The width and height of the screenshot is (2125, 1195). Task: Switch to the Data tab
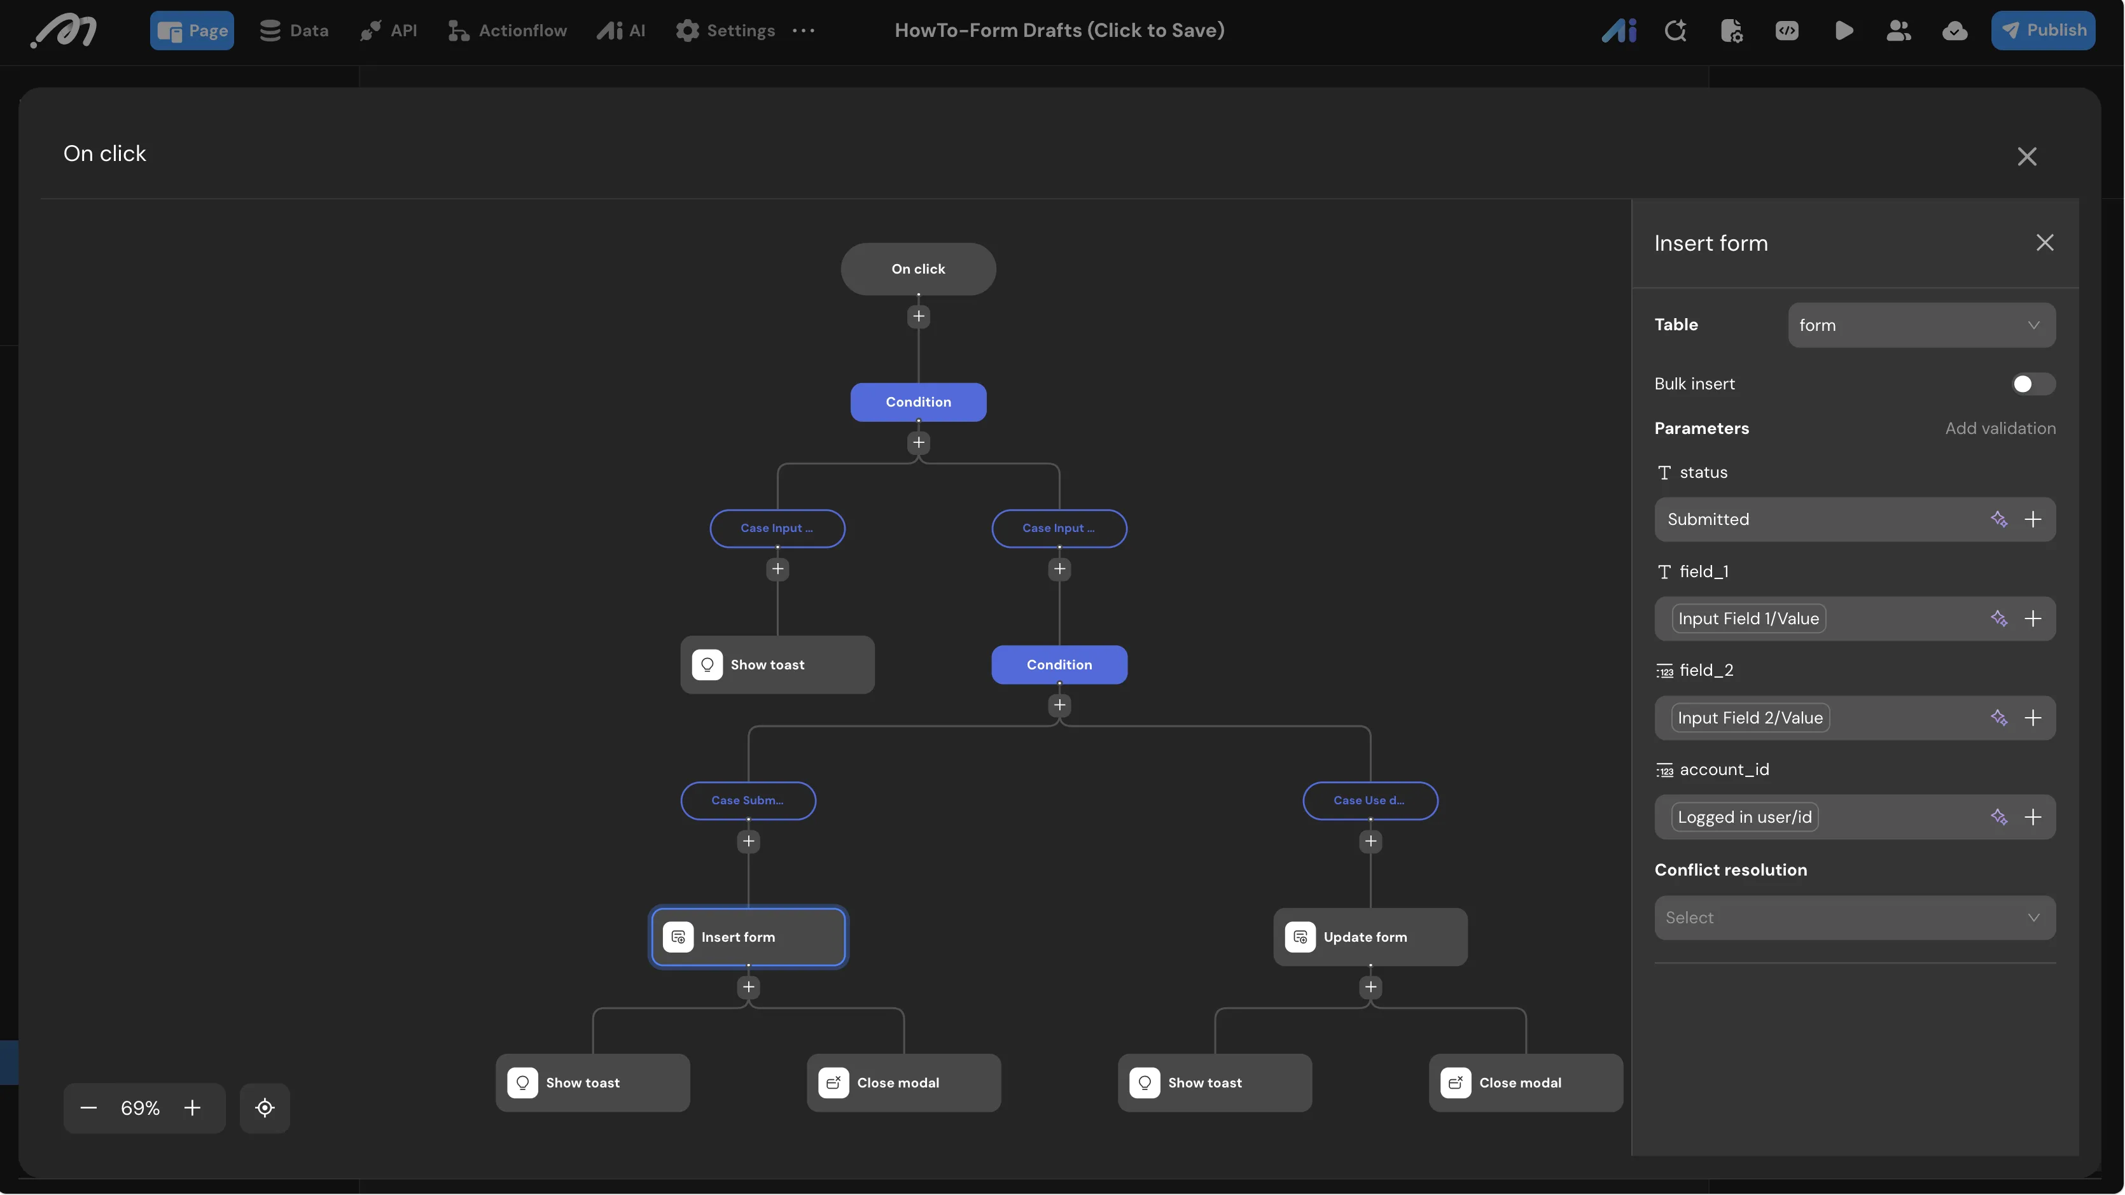(294, 31)
